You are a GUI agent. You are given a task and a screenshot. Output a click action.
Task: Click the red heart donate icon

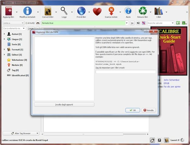[97, 12]
